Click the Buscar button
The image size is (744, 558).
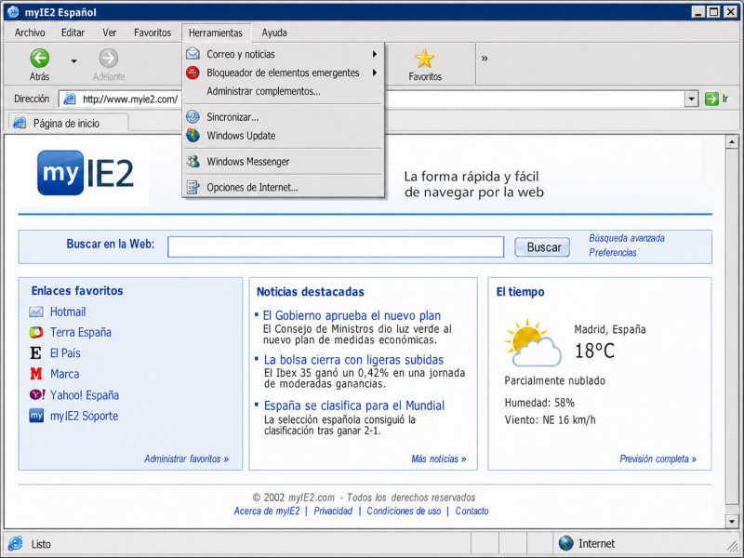point(542,247)
